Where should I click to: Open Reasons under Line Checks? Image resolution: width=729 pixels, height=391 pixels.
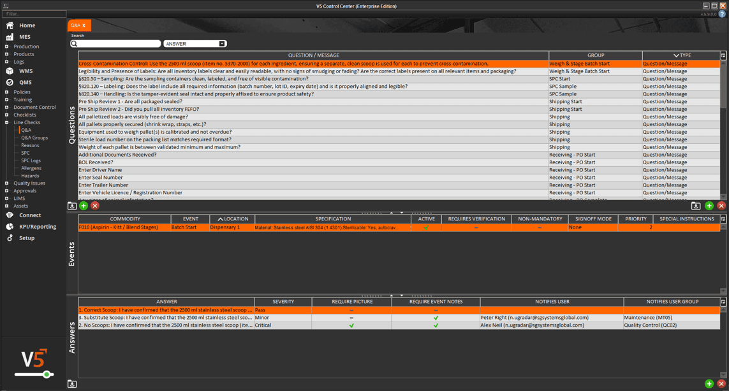coord(30,145)
